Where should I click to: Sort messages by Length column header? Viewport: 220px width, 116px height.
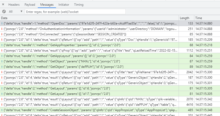[185, 18]
